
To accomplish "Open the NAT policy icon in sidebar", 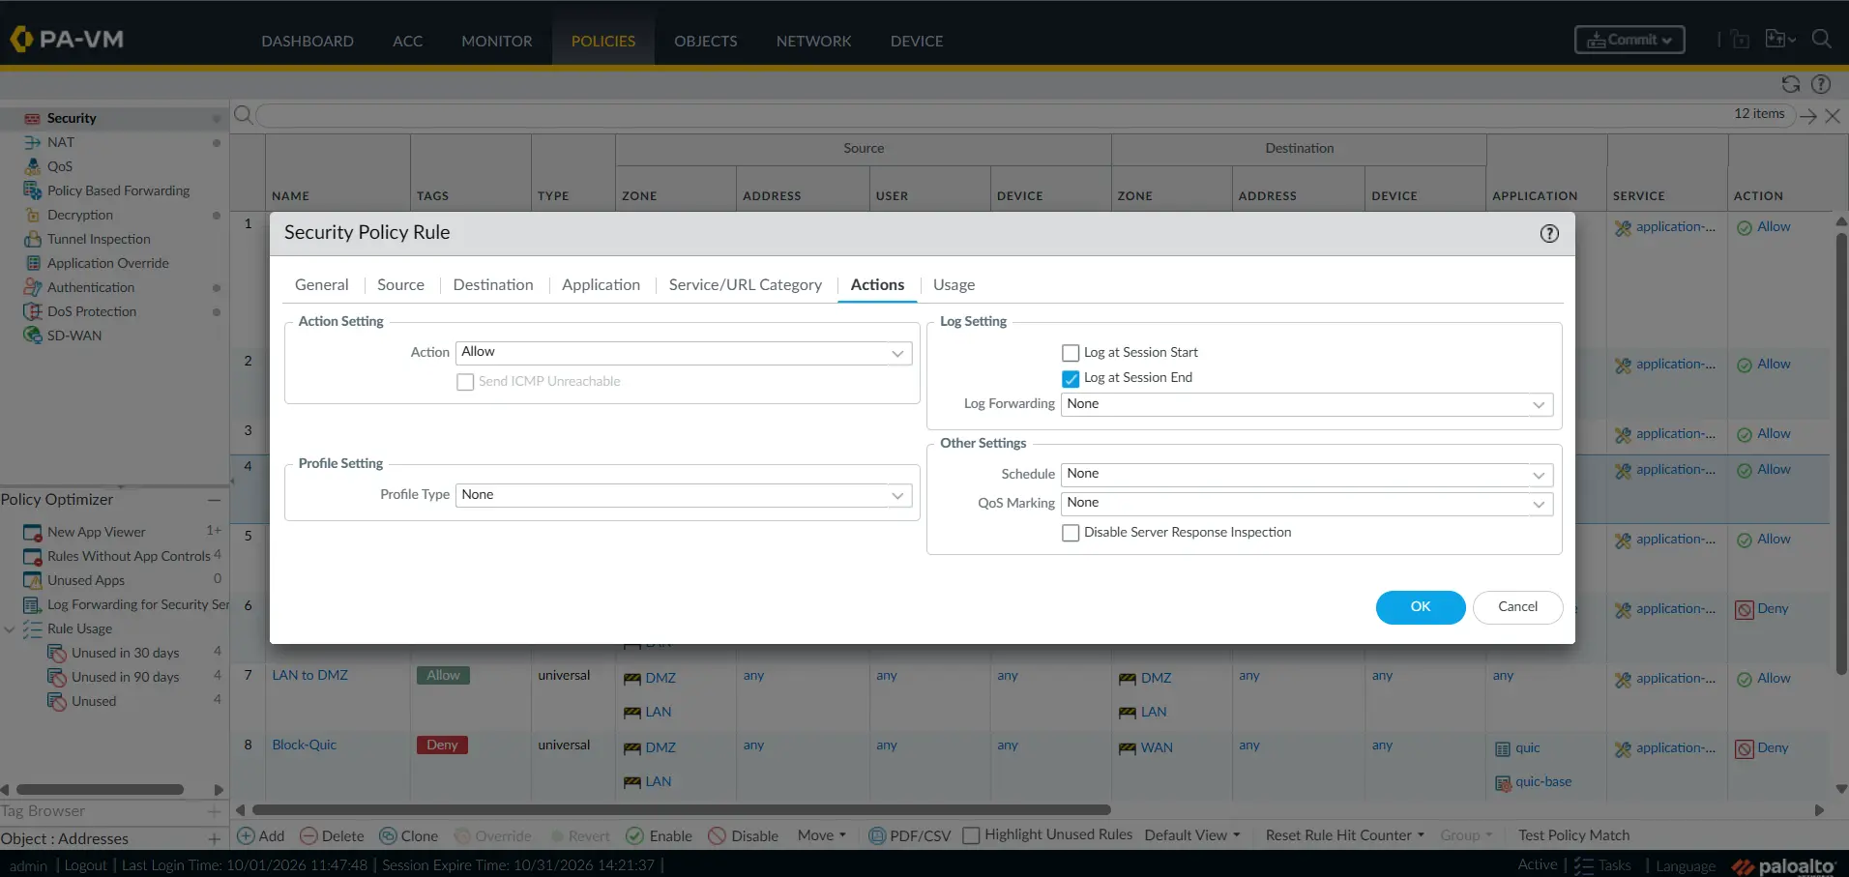I will [33, 142].
